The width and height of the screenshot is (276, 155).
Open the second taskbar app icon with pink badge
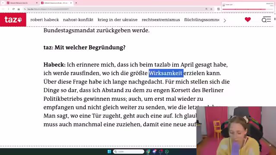point(154,152)
